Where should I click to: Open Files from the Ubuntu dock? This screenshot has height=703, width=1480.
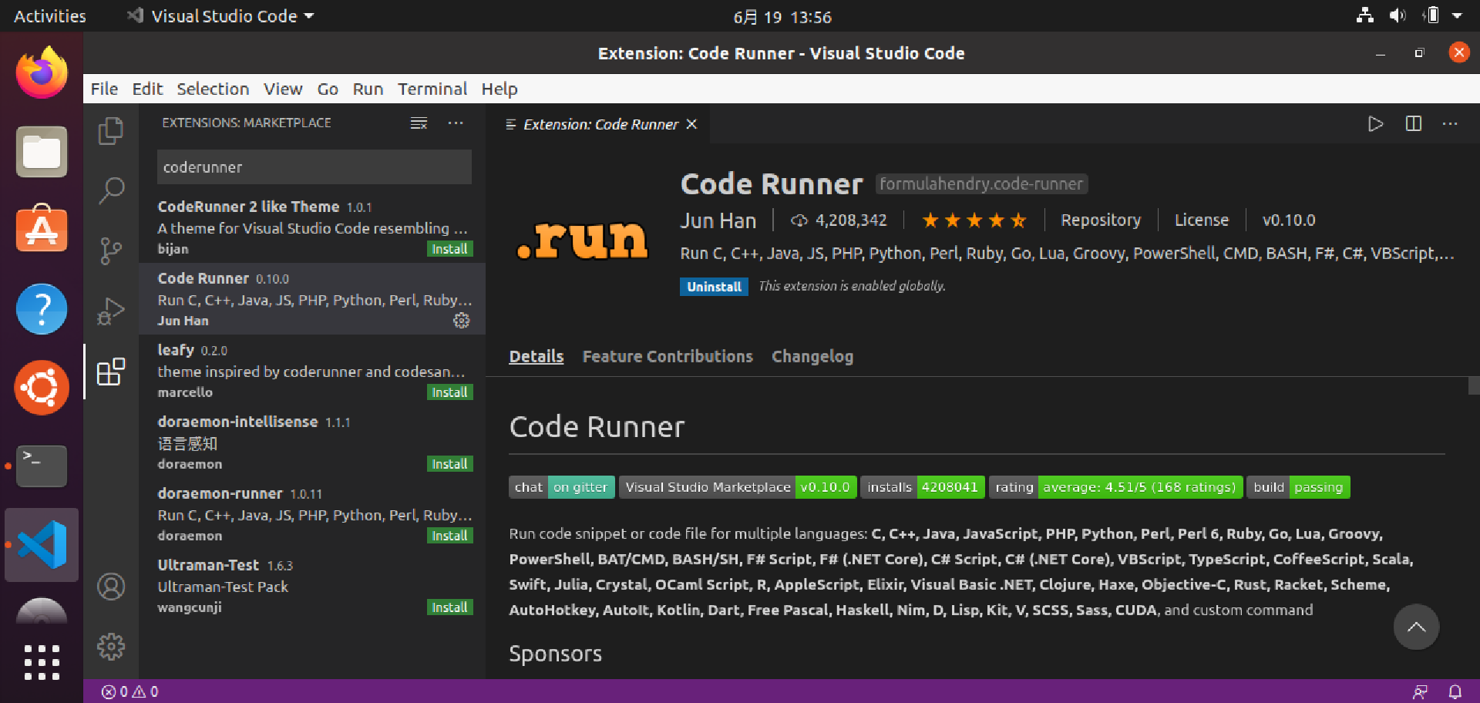pyautogui.click(x=42, y=152)
